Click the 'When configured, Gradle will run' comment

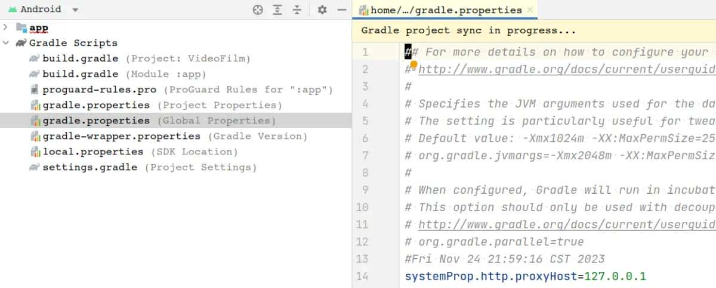pyautogui.click(x=560, y=190)
